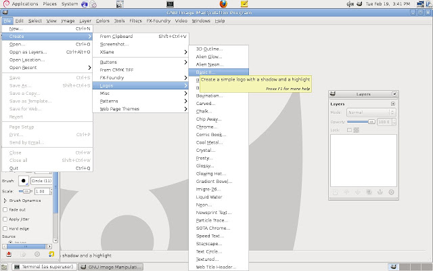This screenshot has height=271, width=433.
Task: Click the duplicate layer icon
Action: (x=369, y=192)
